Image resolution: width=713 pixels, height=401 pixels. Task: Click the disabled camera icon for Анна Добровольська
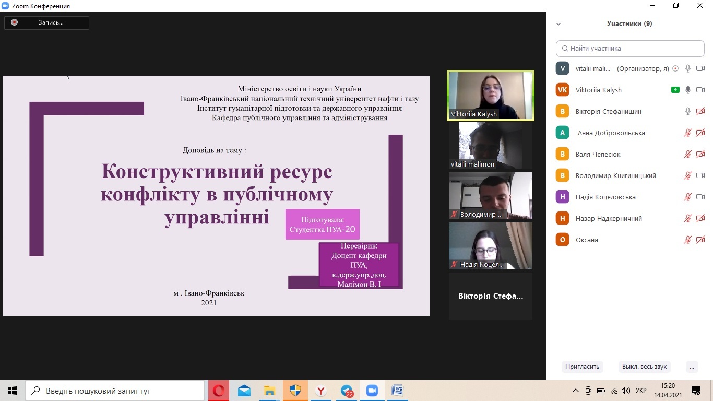pos(700,133)
